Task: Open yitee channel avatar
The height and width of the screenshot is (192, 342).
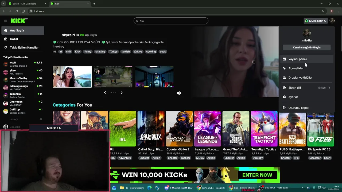Action: [x=6, y=72]
